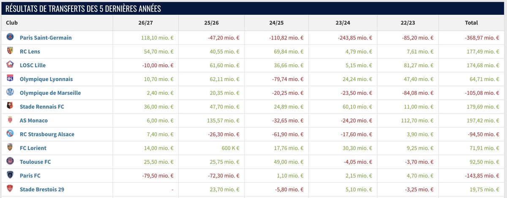Click the Paris Saint-Germain club crest
This screenshot has width=507, height=198.
click(x=10, y=37)
